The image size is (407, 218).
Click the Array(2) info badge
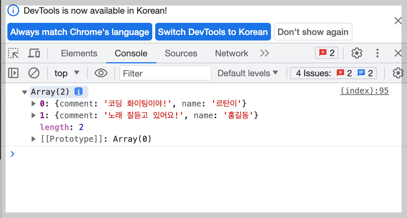click(x=79, y=91)
